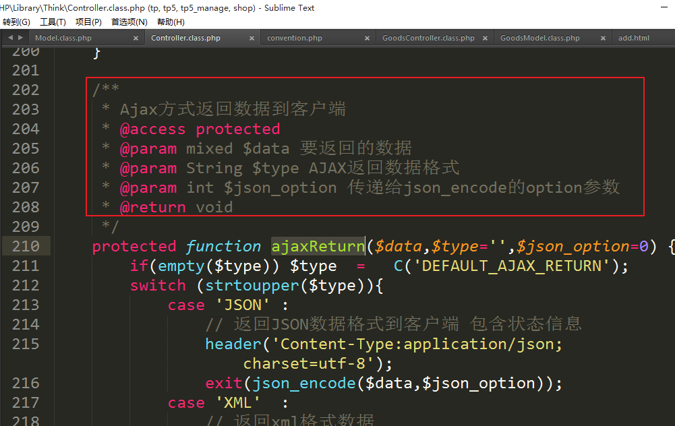The height and width of the screenshot is (426, 675).
Task: Open the 转到(G) menu
Action: [16, 22]
